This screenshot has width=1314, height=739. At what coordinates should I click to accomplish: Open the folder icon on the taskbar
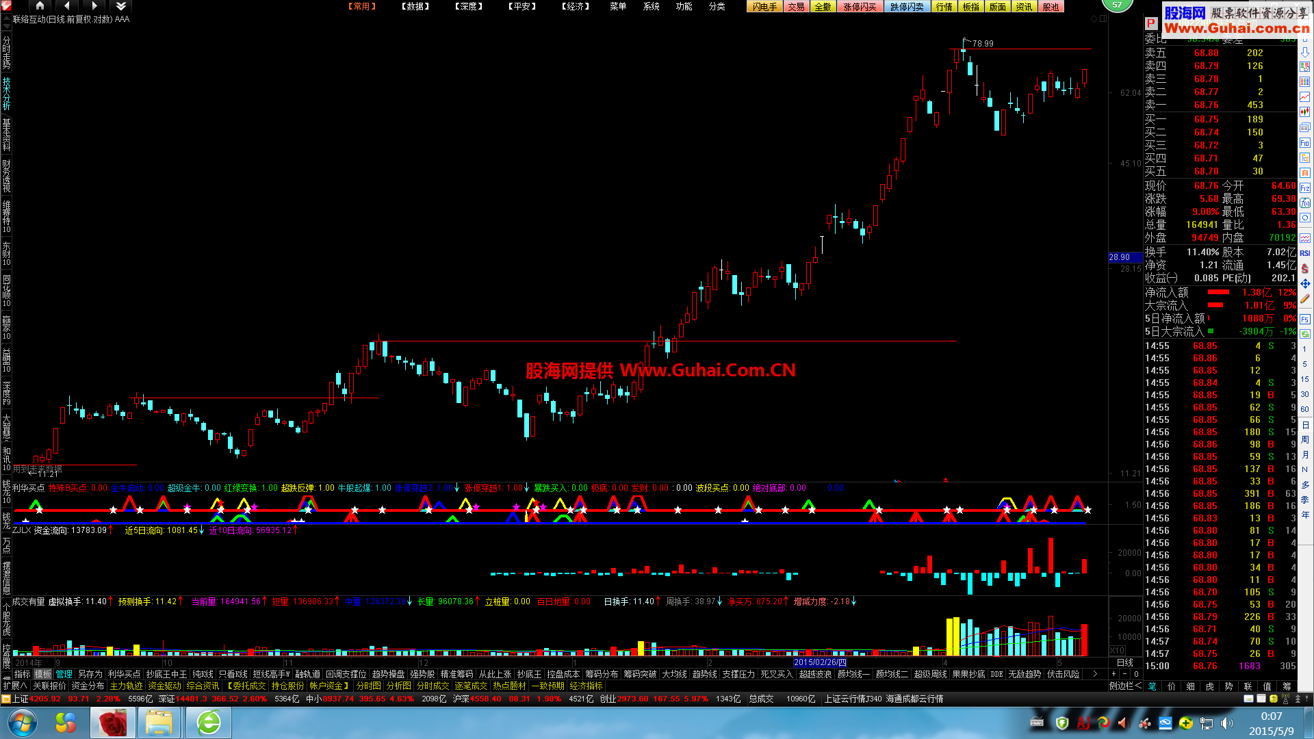(x=159, y=723)
